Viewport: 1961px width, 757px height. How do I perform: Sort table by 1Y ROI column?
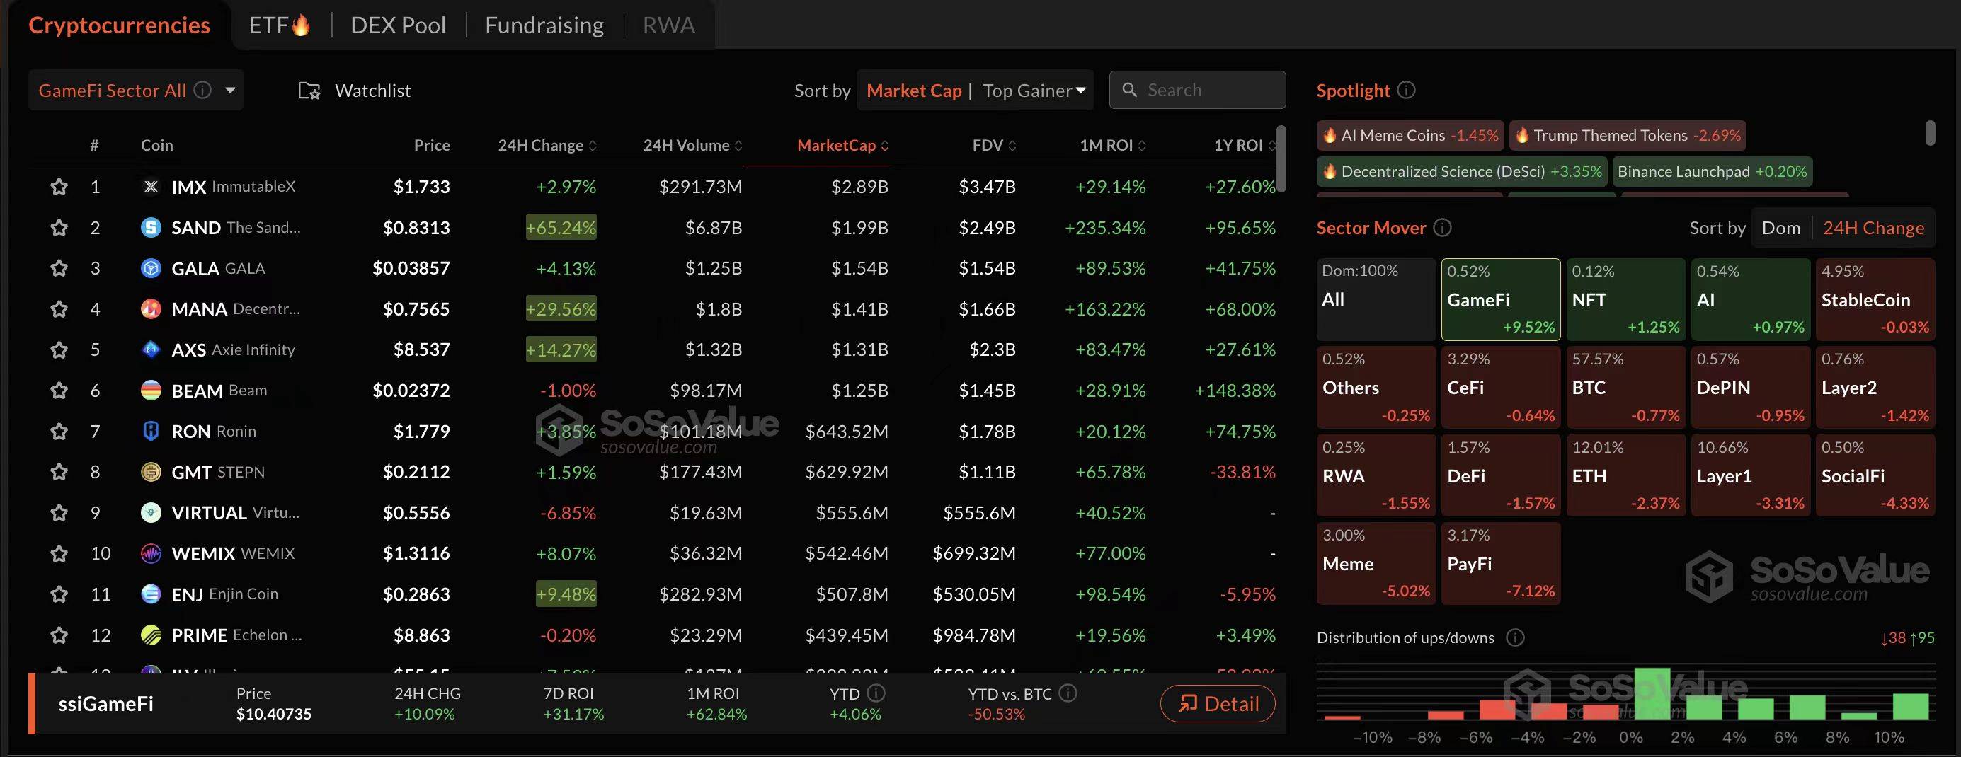tap(1245, 145)
